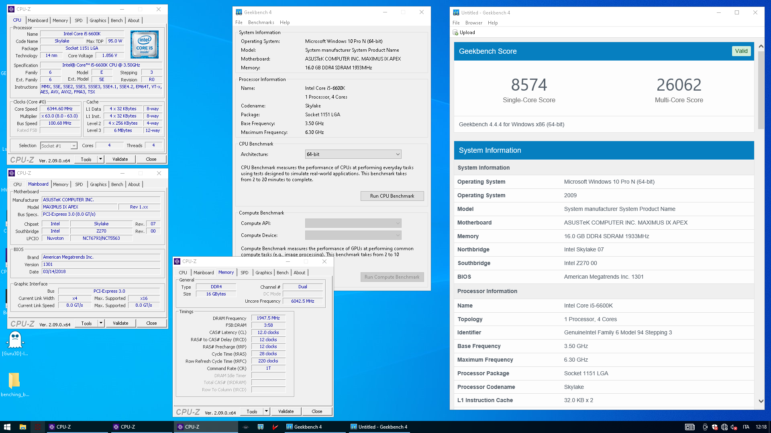This screenshot has width=771, height=433.
Task: Click the CPU-Z title icon of the Mainboard window
Action: coord(12,173)
